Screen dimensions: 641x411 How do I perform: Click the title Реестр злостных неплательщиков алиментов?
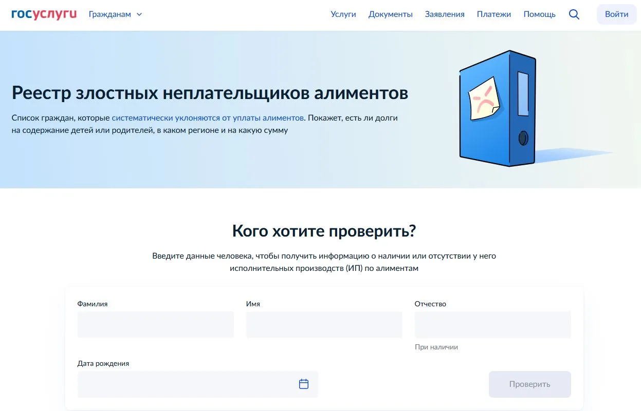[x=210, y=93]
